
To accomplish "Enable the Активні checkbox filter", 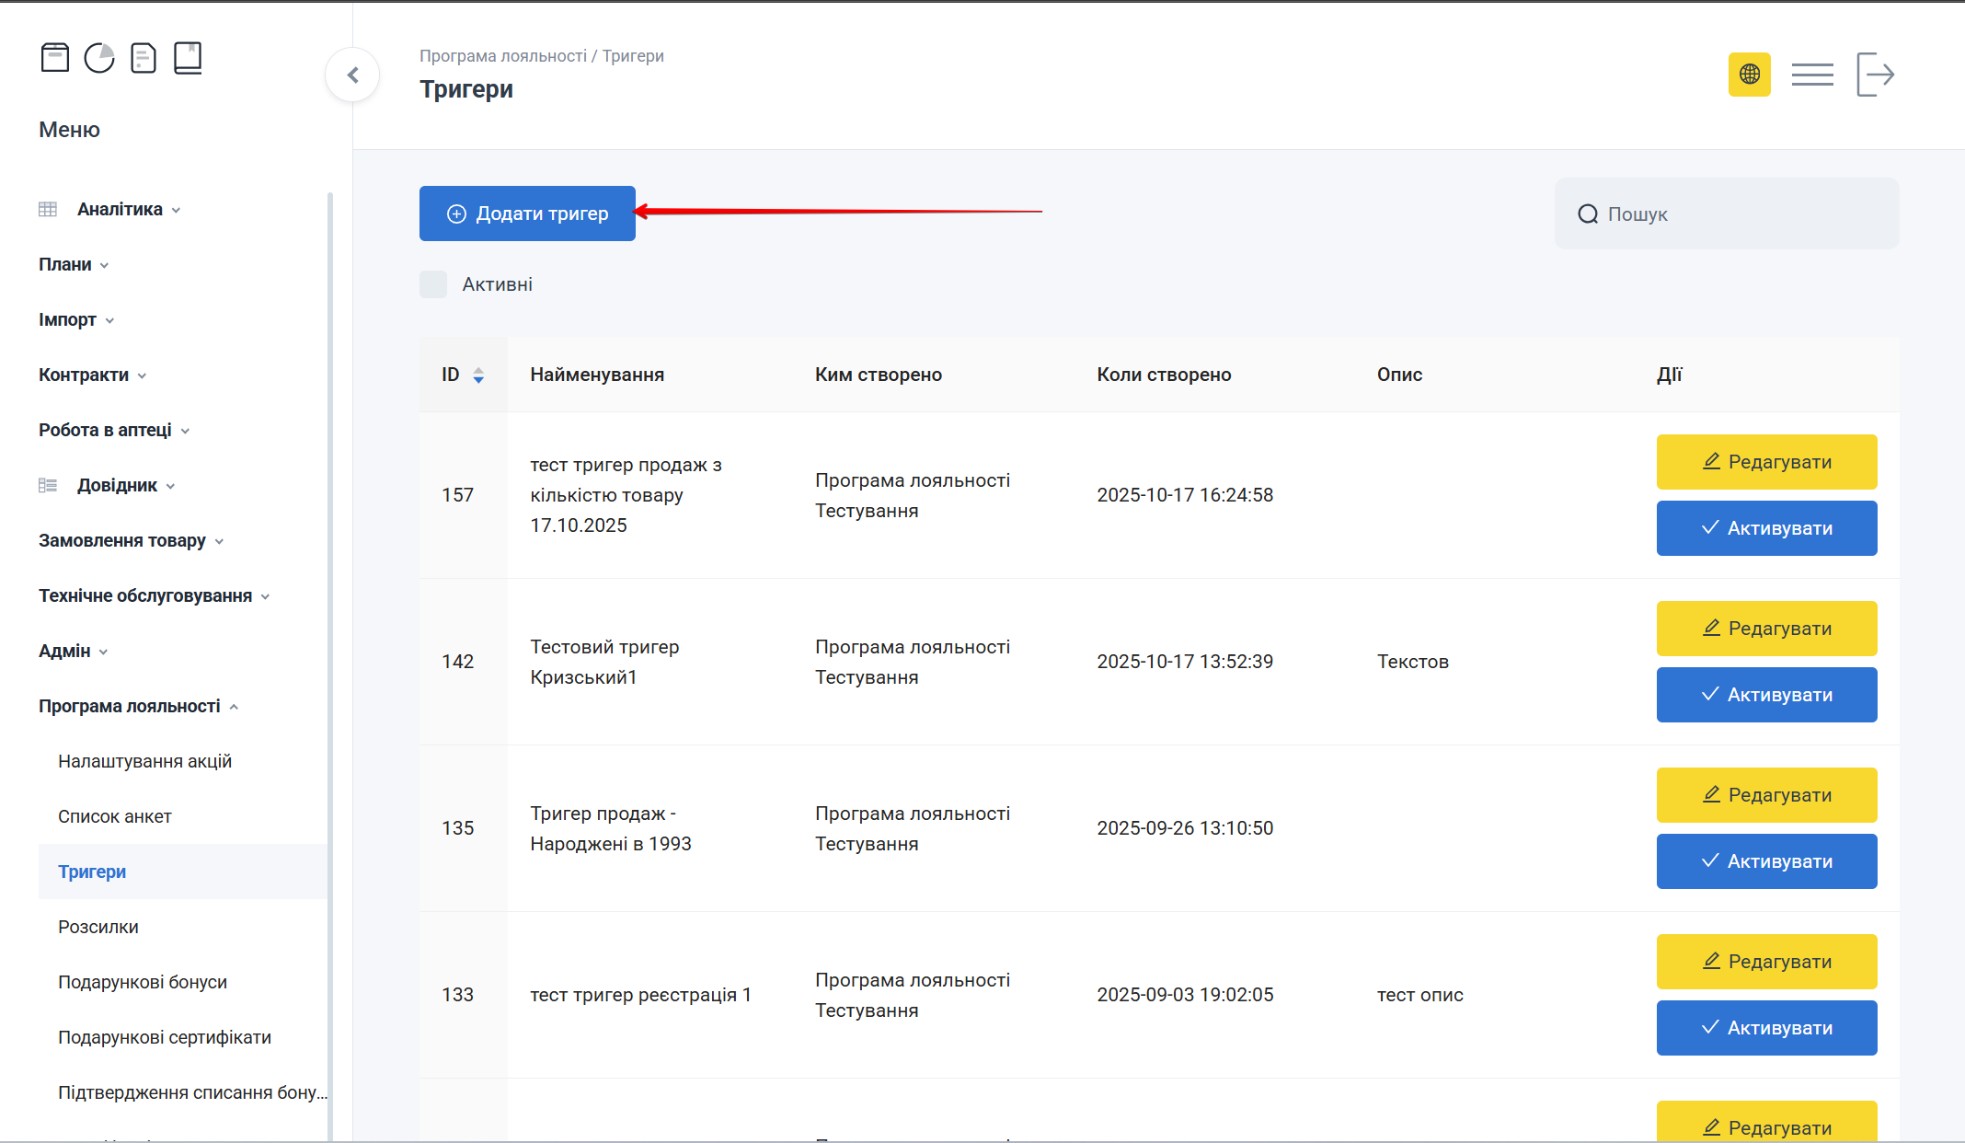I will tap(433, 284).
